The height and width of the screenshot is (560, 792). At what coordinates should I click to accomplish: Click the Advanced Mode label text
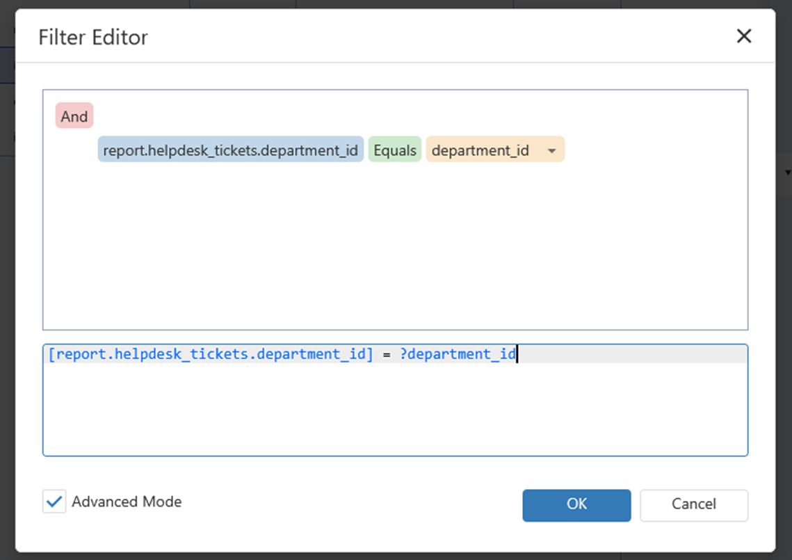[x=127, y=502]
